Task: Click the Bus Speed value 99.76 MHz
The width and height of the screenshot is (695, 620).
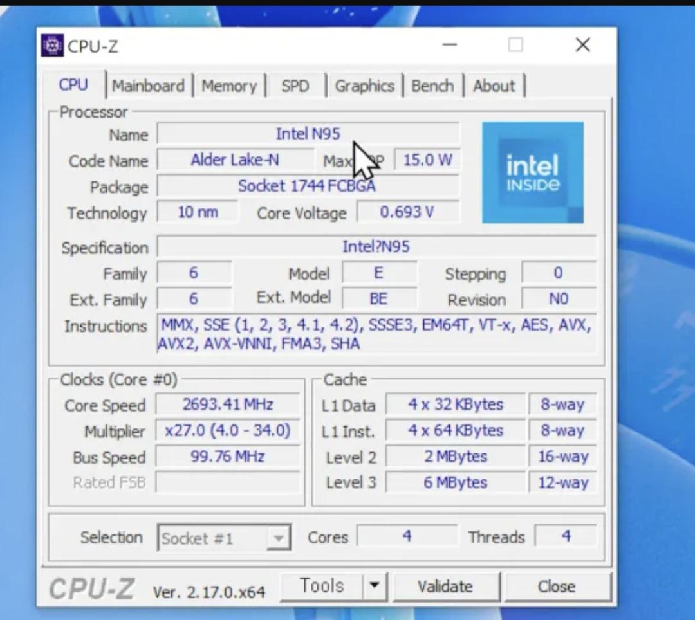Action: click(x=228, y=456)
